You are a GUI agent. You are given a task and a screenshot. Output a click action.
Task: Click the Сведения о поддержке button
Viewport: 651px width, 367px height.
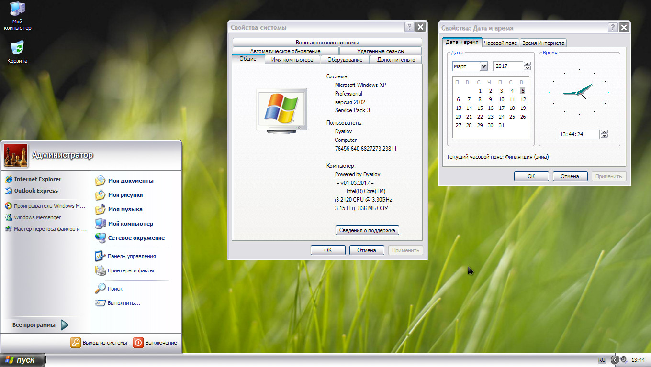(x=367, y=230)
